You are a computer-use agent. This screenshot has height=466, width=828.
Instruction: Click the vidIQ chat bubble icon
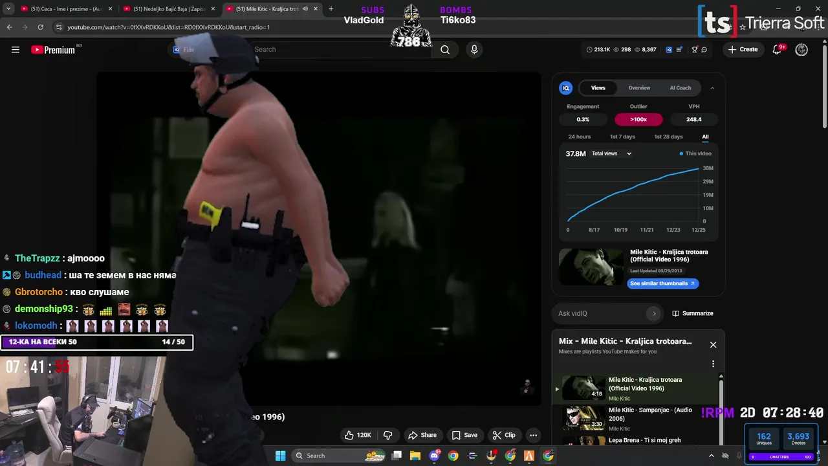(x=704, y=50)
